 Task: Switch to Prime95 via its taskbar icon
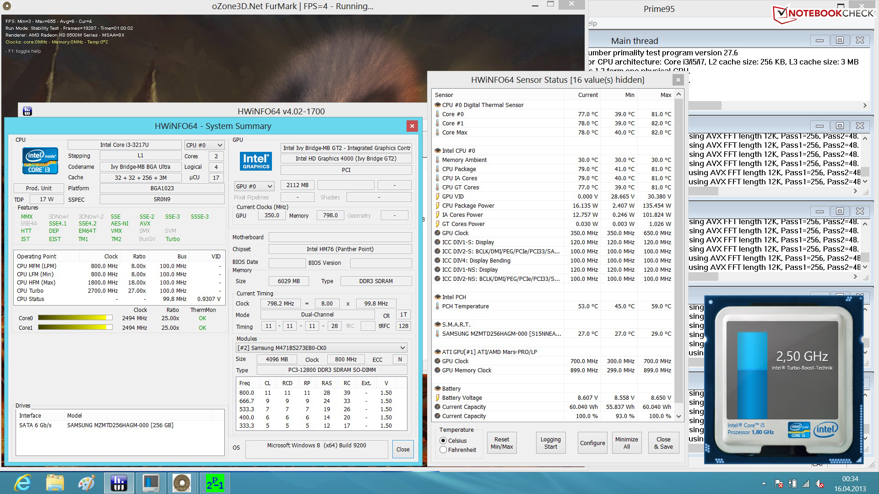coord(214,483)
